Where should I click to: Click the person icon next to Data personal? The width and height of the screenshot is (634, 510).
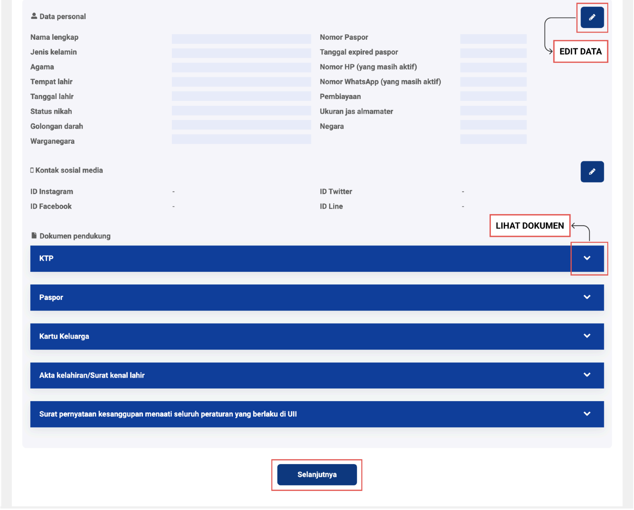tap(34, 16)
